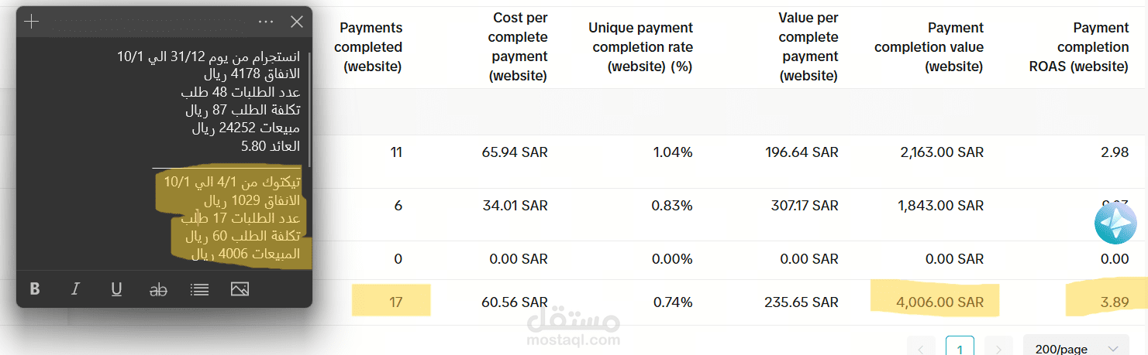Open the sticky note three-dot menu
Viewport: 1148px width, 355px height.
(x=266, y=22)
